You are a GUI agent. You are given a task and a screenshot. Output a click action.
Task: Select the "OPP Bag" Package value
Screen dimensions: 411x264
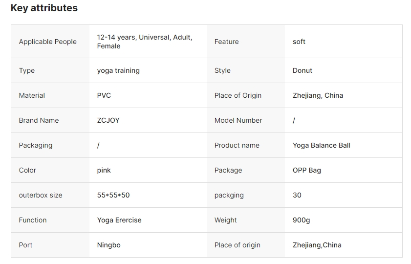pyautogui.click(x=307, y=170)
